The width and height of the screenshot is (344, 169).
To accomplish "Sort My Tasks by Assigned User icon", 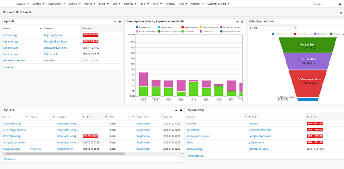I will pyautogui.click(x=160, y=117).
